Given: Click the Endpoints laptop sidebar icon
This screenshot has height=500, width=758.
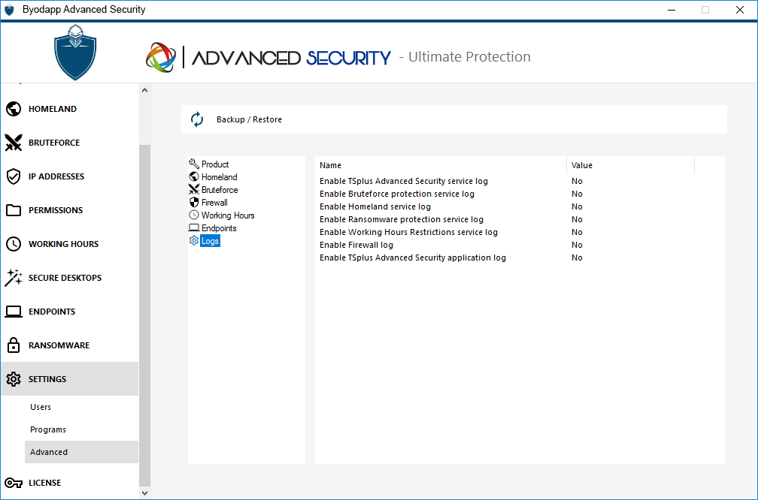Looking at the screenshot, I should 14,312.
